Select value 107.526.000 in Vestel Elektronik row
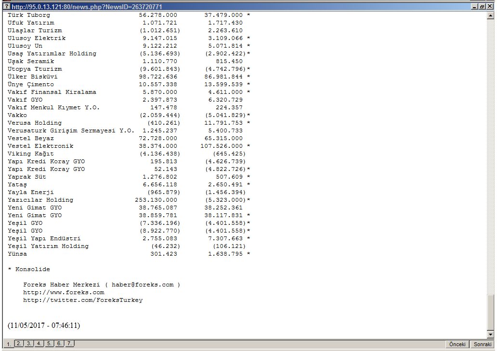 [222, 146]
